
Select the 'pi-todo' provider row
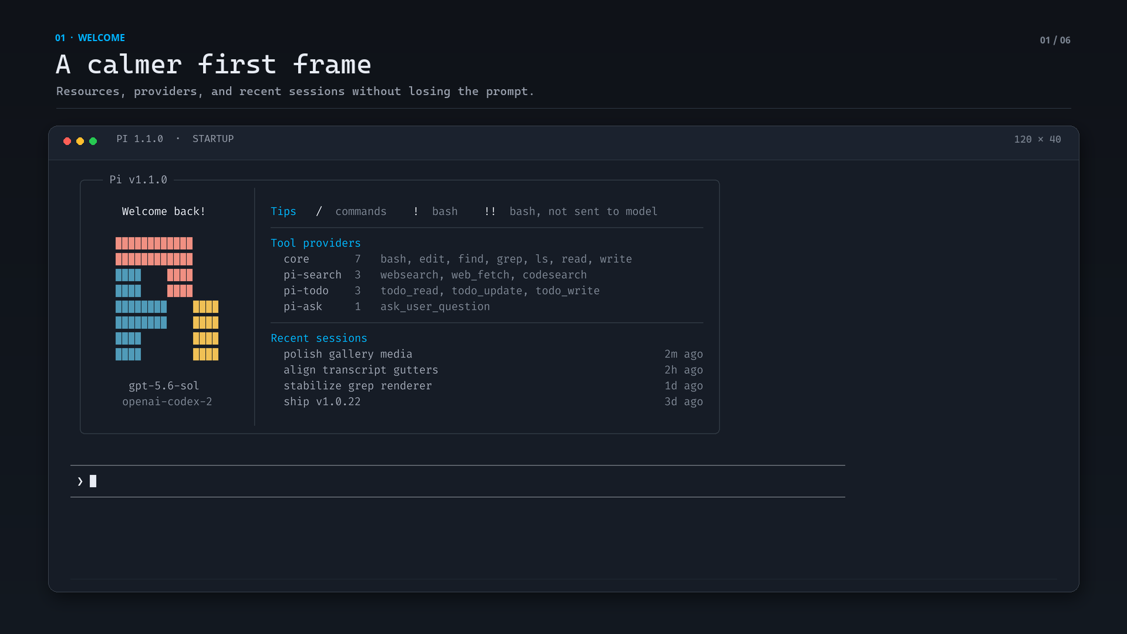click(441, 291)
